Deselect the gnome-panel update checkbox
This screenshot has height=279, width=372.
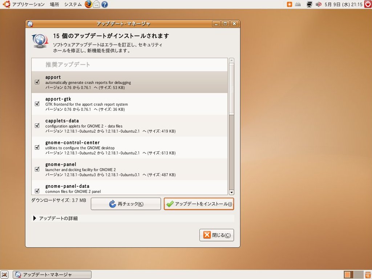pyautogui.click(x=37, y=169)
